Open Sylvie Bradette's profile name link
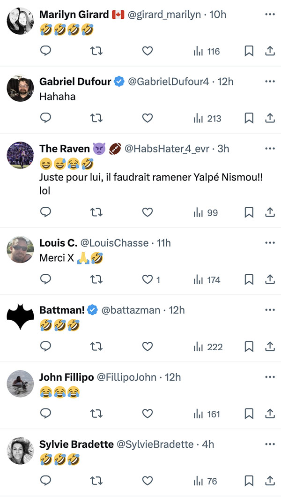Viewport: 281px width, 497px height. point(76,444)
